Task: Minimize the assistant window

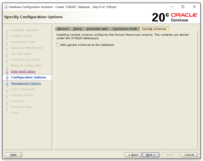Action: (x=172, y=7)
